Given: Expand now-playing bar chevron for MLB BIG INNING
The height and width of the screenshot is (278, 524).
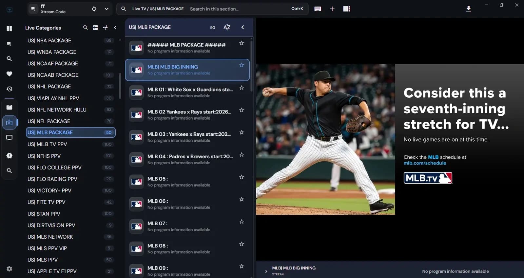Looking at the screenshot, I should click(x=266, y=271).
